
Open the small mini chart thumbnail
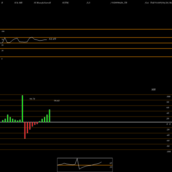85,165
